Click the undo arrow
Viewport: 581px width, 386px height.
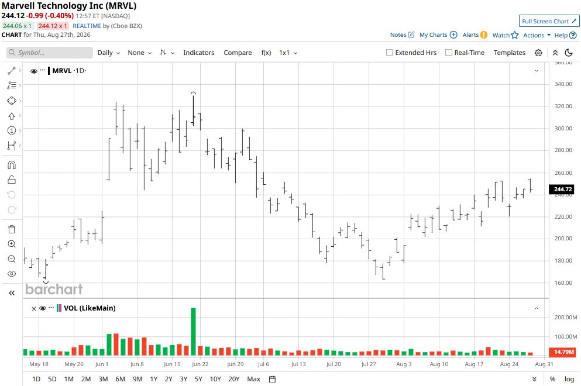tap(12, 195)
